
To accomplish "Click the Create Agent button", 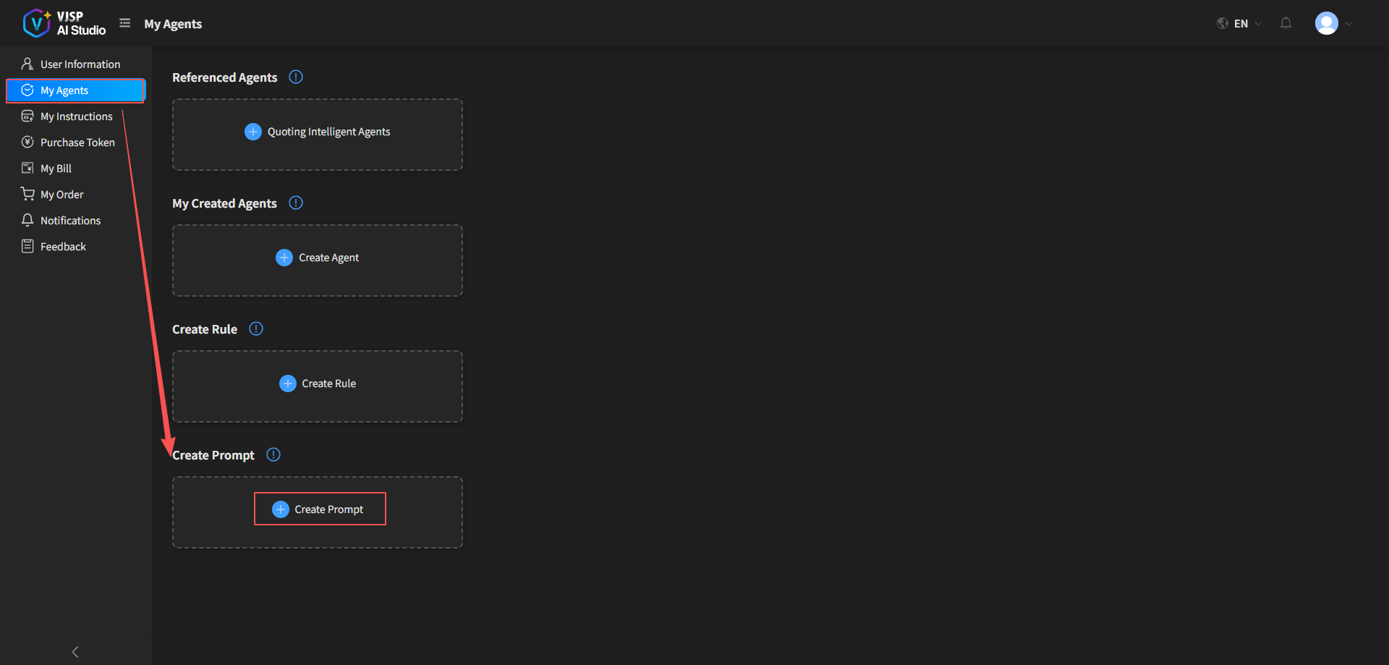I will pyautogui.click(x=318, y=258).
